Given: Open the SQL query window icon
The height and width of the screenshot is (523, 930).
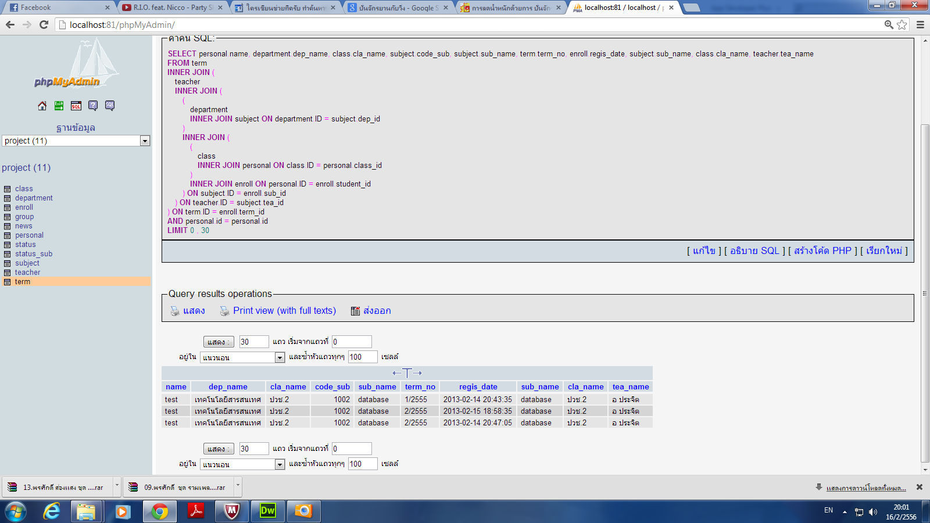Looking at the screenshot, I should [x=76, y=106].
